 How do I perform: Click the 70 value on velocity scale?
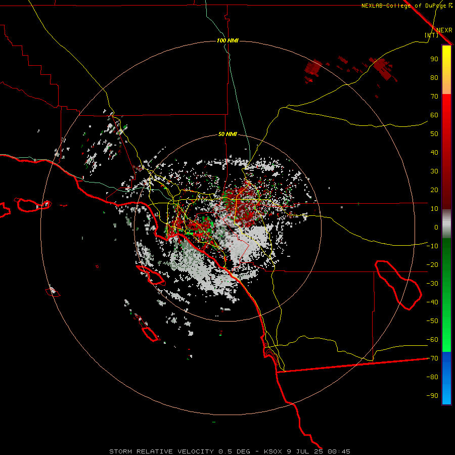click(434, 97)
